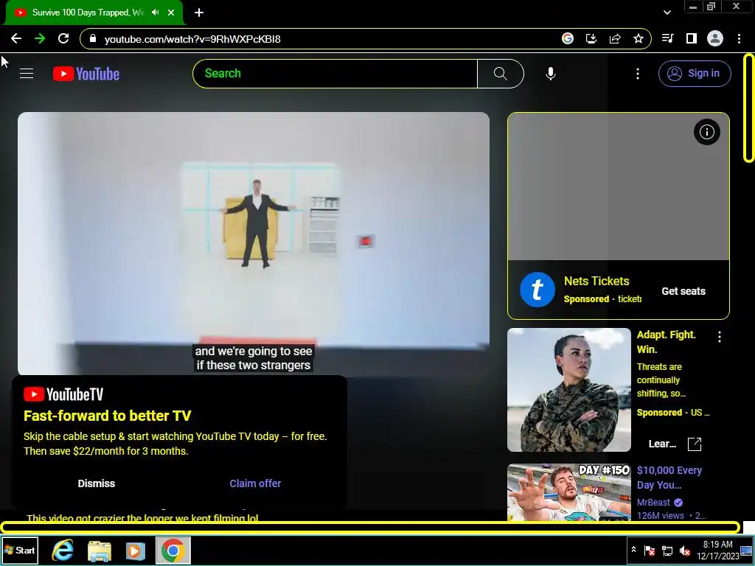Open network tray icon
The height and width of the screenshot is (566, 755).
click(x=667, y=551)
